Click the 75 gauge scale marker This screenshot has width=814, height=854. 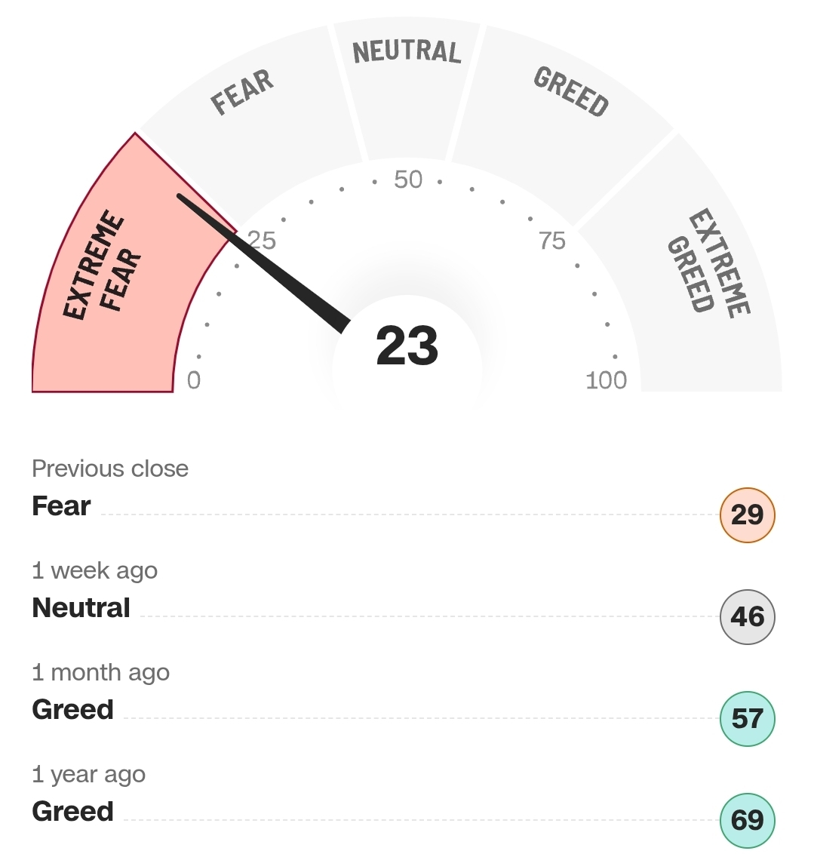click(552, 241)
